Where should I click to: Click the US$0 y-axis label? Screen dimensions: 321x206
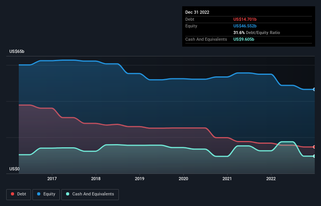click(14, 169)
